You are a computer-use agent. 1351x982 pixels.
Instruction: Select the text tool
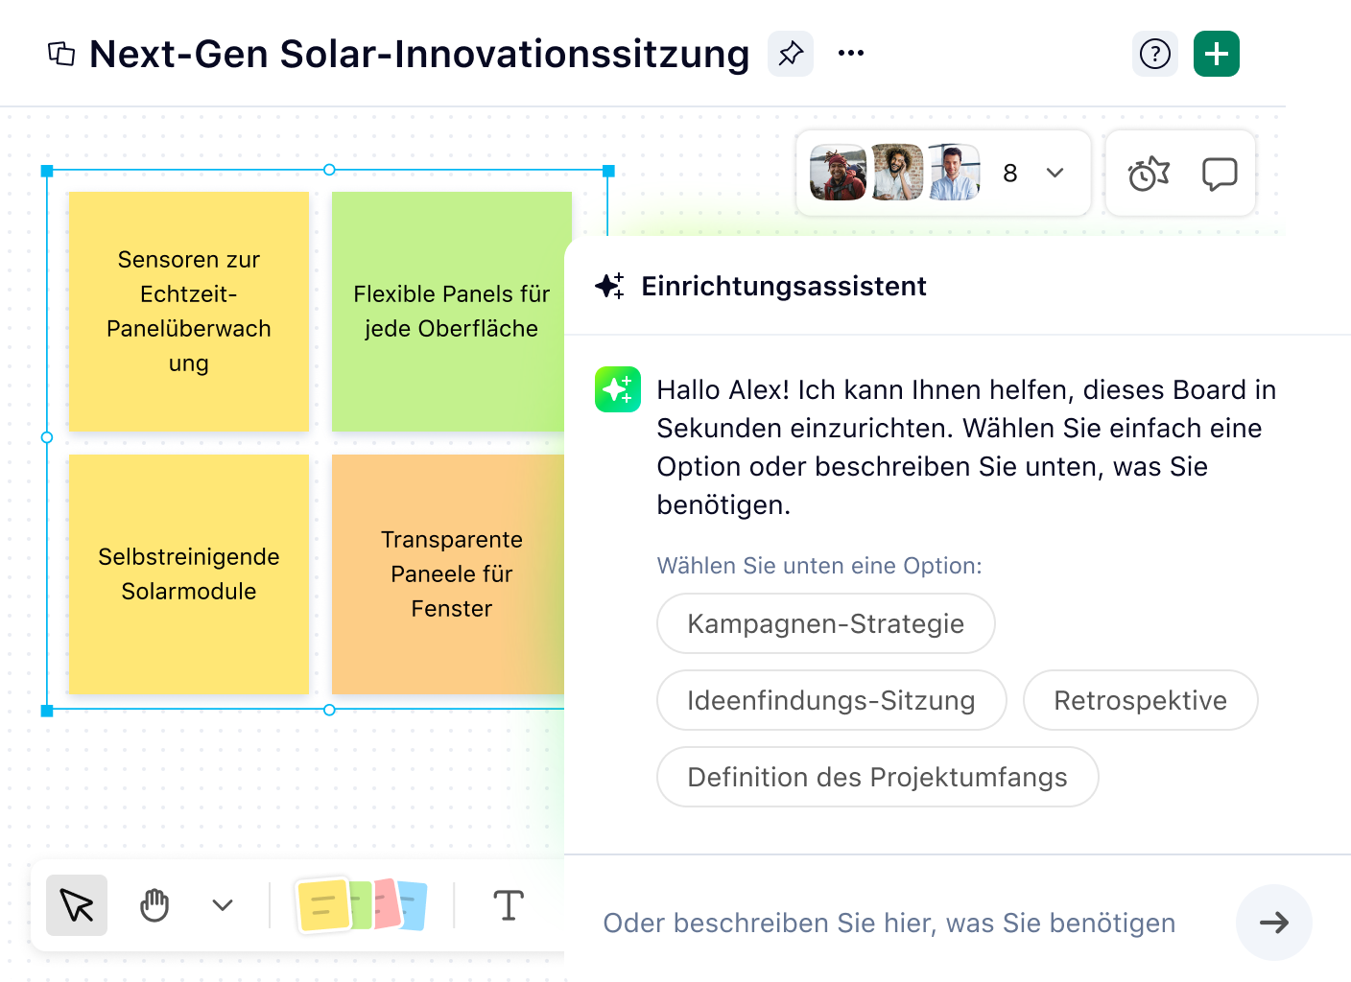point(508,904)
